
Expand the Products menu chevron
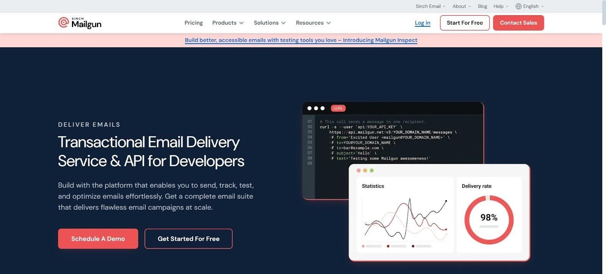point(241,23)
